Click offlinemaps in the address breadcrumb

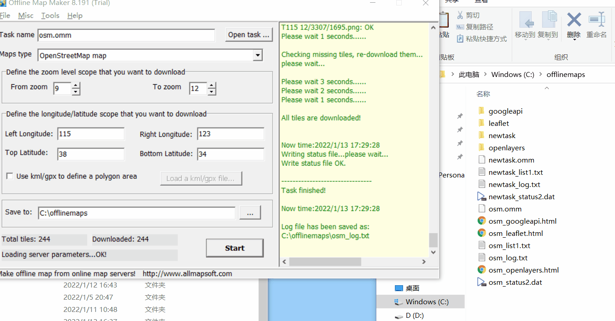(566, 74)
